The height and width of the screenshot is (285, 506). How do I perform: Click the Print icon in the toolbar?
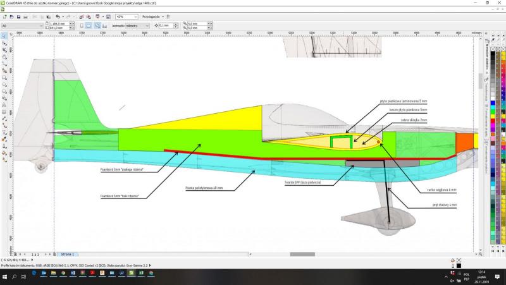pyautogui.click(x=27, y=16)
